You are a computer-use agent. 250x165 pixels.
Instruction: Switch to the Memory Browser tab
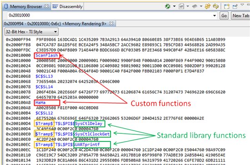click(x=26, y=6)
